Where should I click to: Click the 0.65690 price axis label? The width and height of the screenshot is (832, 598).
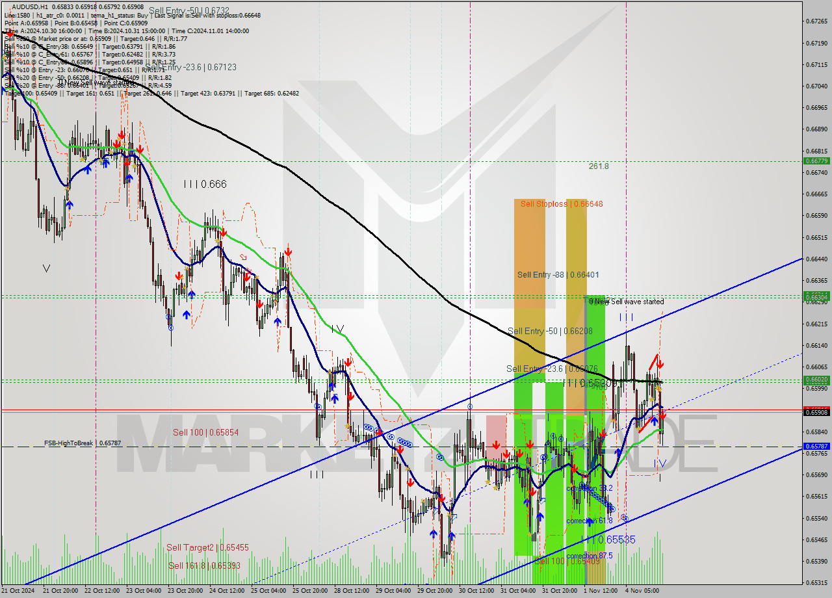tap(816, 474)
